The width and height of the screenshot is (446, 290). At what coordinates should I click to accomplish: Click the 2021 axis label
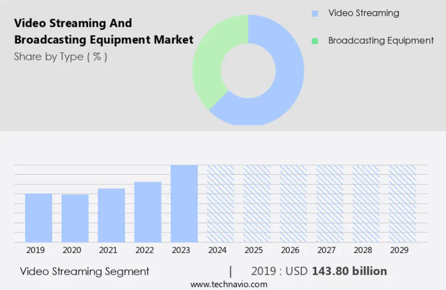tap(108, 250)
